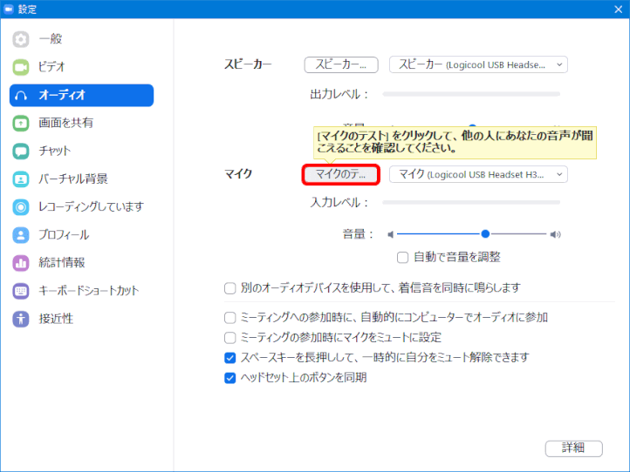Adjust the microphone 音量 slider handle
Viewport: 630px width, 472px height.
(485, 233)
